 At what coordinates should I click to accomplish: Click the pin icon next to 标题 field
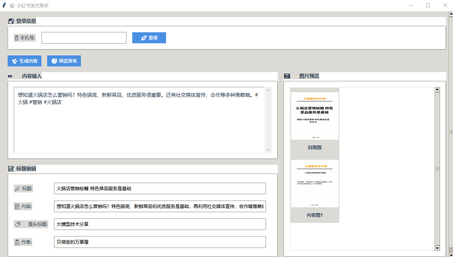[x=17, y=188]
